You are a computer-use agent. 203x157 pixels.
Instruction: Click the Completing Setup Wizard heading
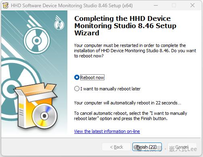click(125, 26)
